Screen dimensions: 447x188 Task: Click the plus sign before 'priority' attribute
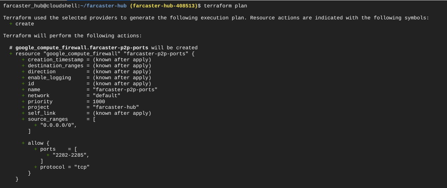(23, 102)
